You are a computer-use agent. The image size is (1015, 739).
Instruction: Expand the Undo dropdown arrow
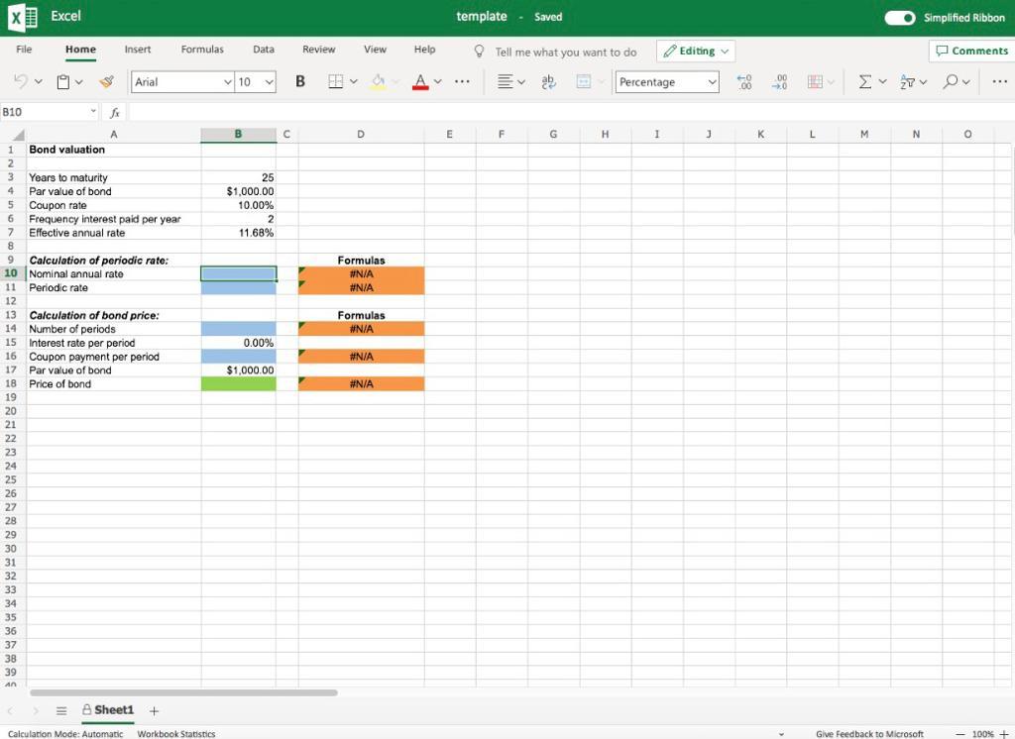39,81
